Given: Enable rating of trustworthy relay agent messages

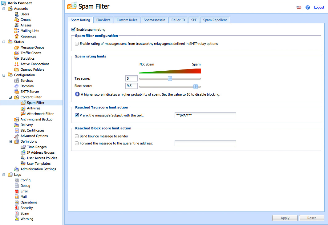Looking at the screenshot, I should 77,44.
